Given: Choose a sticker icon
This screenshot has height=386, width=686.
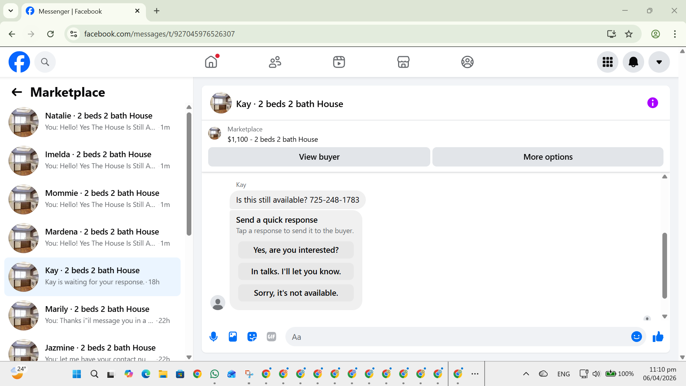Looking at the screenshot, I should click(252, 337).
